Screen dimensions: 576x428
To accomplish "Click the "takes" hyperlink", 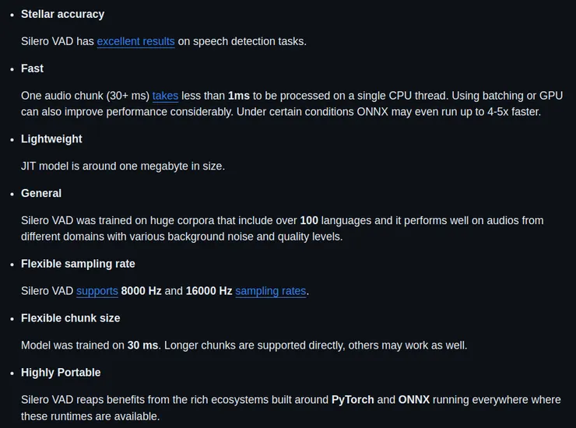I will [x=165, y=96].
